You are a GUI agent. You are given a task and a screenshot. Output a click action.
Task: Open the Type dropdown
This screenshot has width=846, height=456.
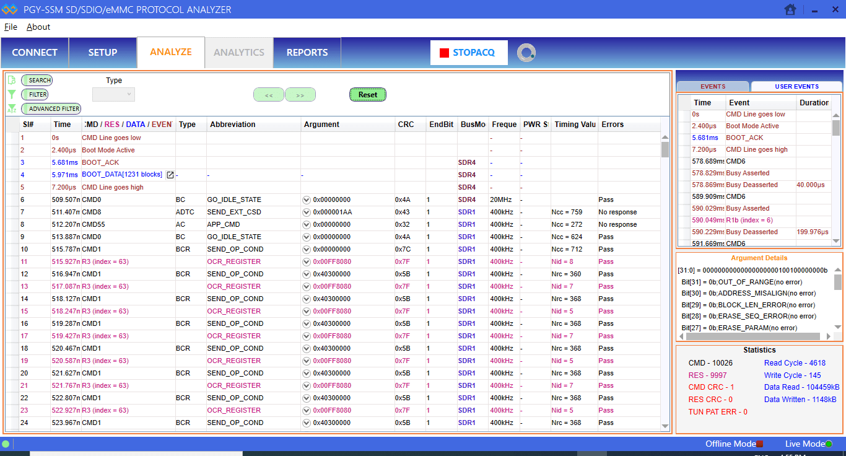click(x=113, y=94)
